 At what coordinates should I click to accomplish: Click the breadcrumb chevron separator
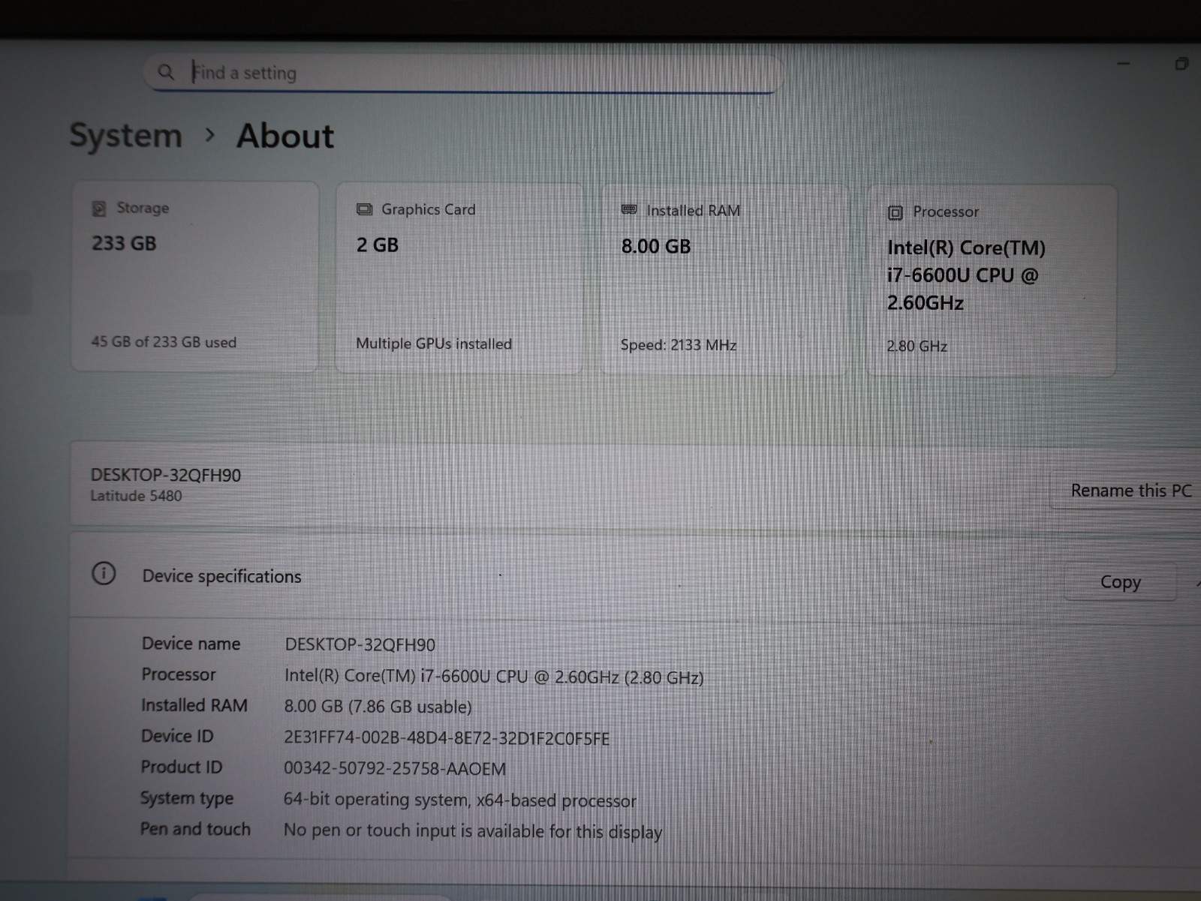click(210, 136)
